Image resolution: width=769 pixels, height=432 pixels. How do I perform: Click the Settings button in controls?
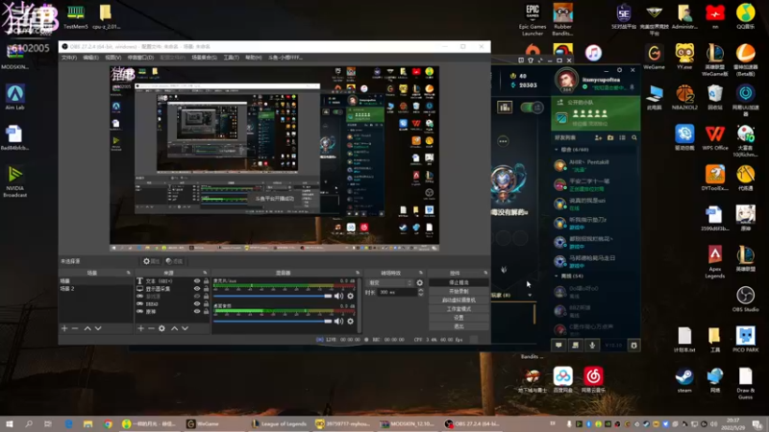(x=459, y=318)
